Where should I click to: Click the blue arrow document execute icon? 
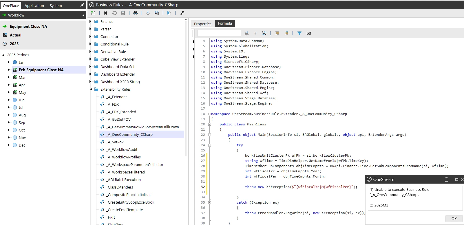pos(169,13)
